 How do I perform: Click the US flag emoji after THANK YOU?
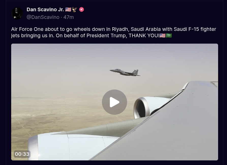pyautogui.click(x=163, y=35)
